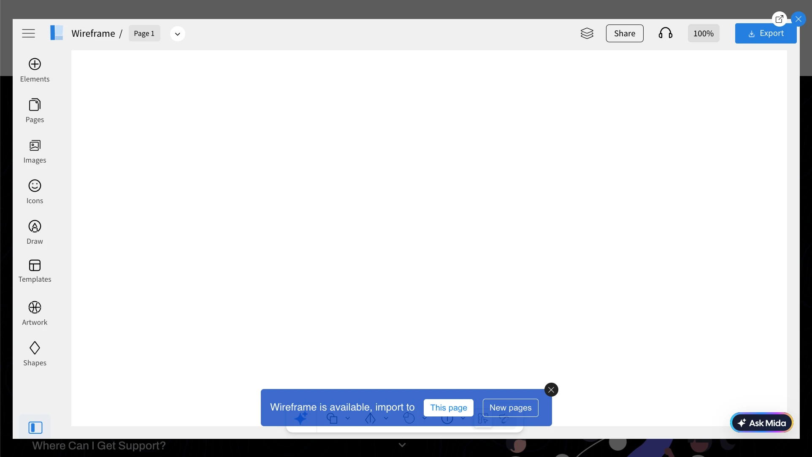Select the Draw tool in the sidebar
The image size is (812, 457).
coord(35,231)
